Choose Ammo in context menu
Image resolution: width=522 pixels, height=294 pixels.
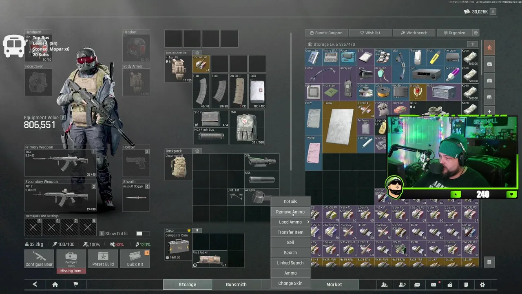tap(290, 273)
